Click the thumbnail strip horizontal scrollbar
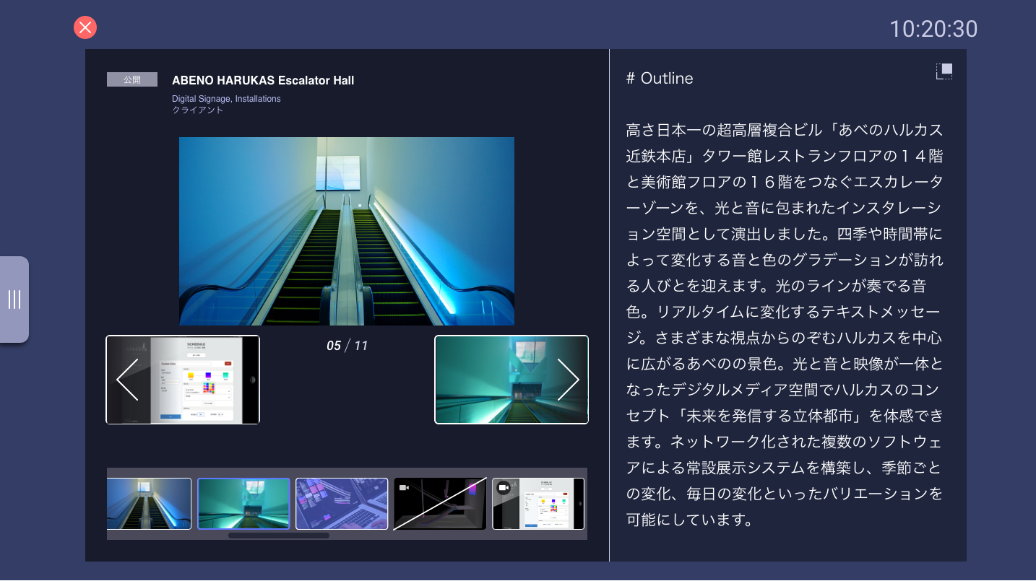1036x581 pixels. point(279,536)
